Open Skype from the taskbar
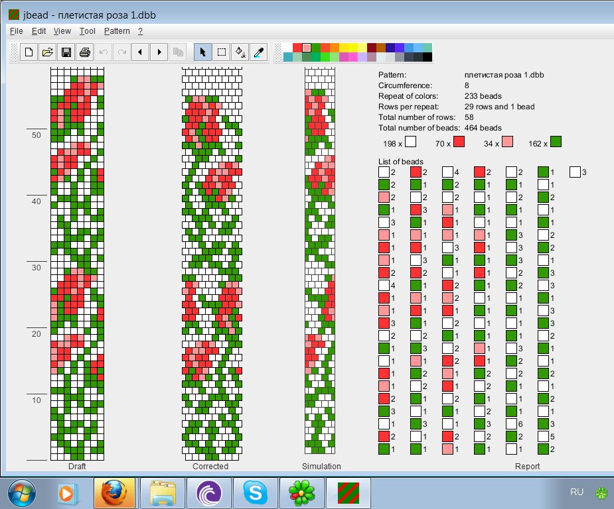The height and width of the screenshot is (509, 614). click(256, 493)
